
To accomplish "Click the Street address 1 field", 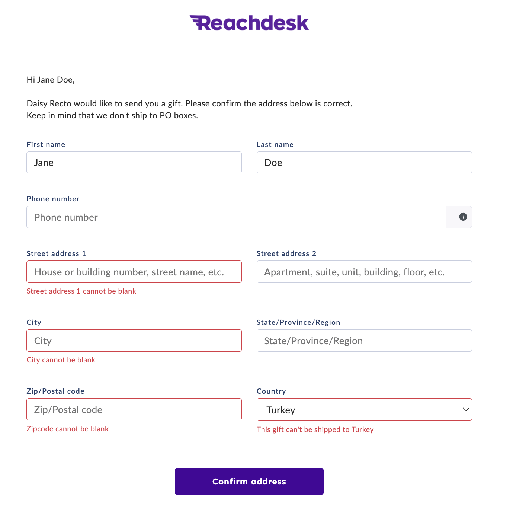I will tap(134, 272).
